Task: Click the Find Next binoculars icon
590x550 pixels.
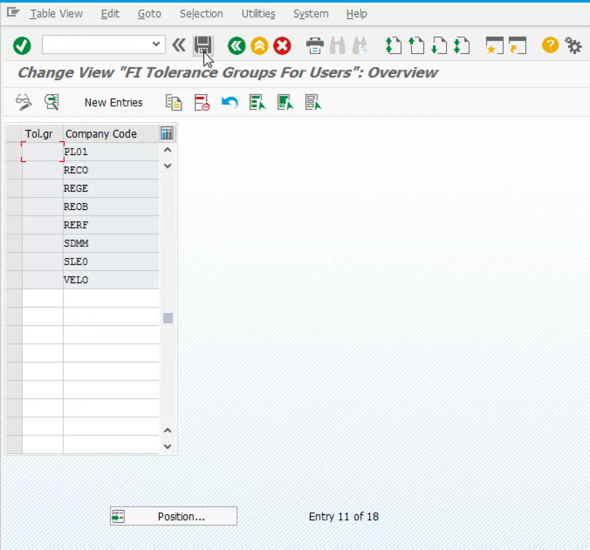Action: (360, 46)
